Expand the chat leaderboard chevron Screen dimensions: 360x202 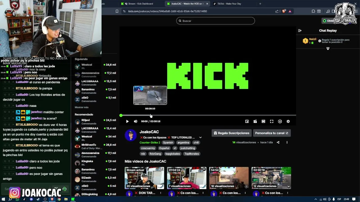click(328, 49)
